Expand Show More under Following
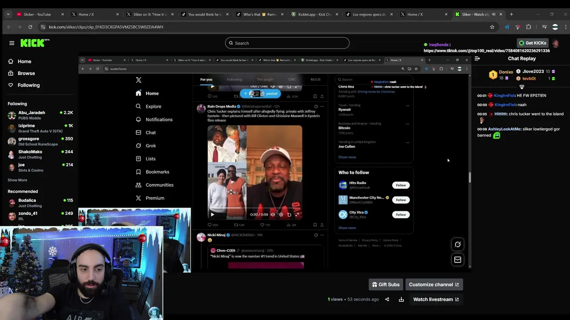This screenshot has width=570, height=320. pos(17,180)
